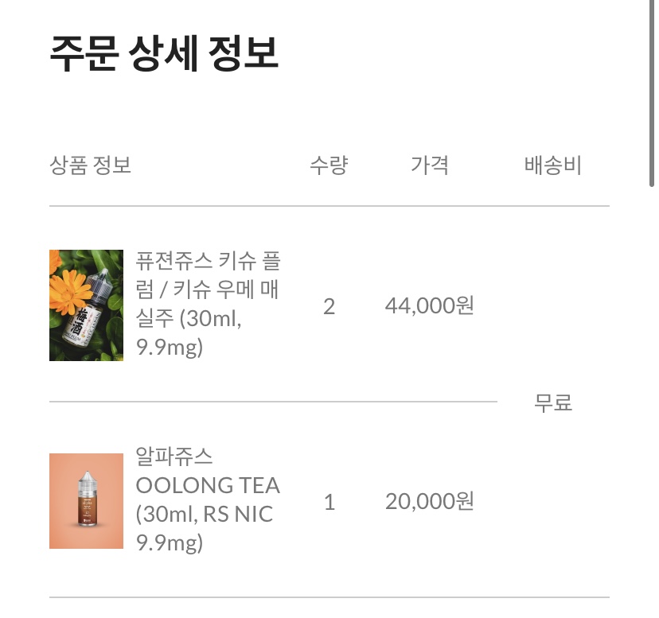This screenshot has height=618, width=659.
Task: Open the 퓨젼쥬스 키슈 플럼 product name
Action: (209, 274)
